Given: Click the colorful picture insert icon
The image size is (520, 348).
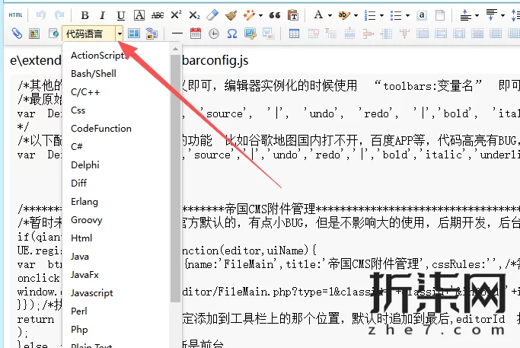Looking at the screenshot, I should click(x=34, y=34).
